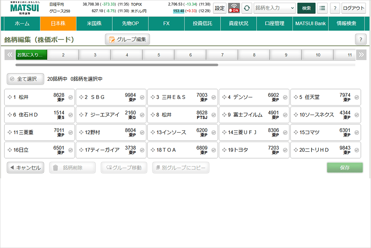The width and height of the screenshot is (371, 248).
Task: Switch to group tab 2
Action: 63,55
